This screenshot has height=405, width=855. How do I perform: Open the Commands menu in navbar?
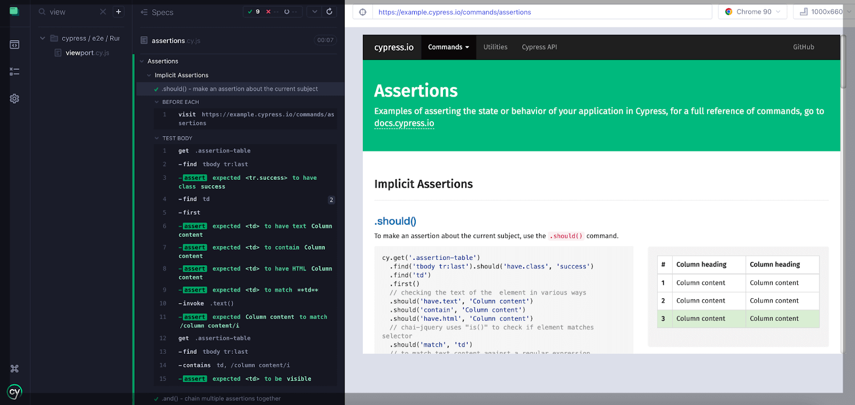click(448, 47)
